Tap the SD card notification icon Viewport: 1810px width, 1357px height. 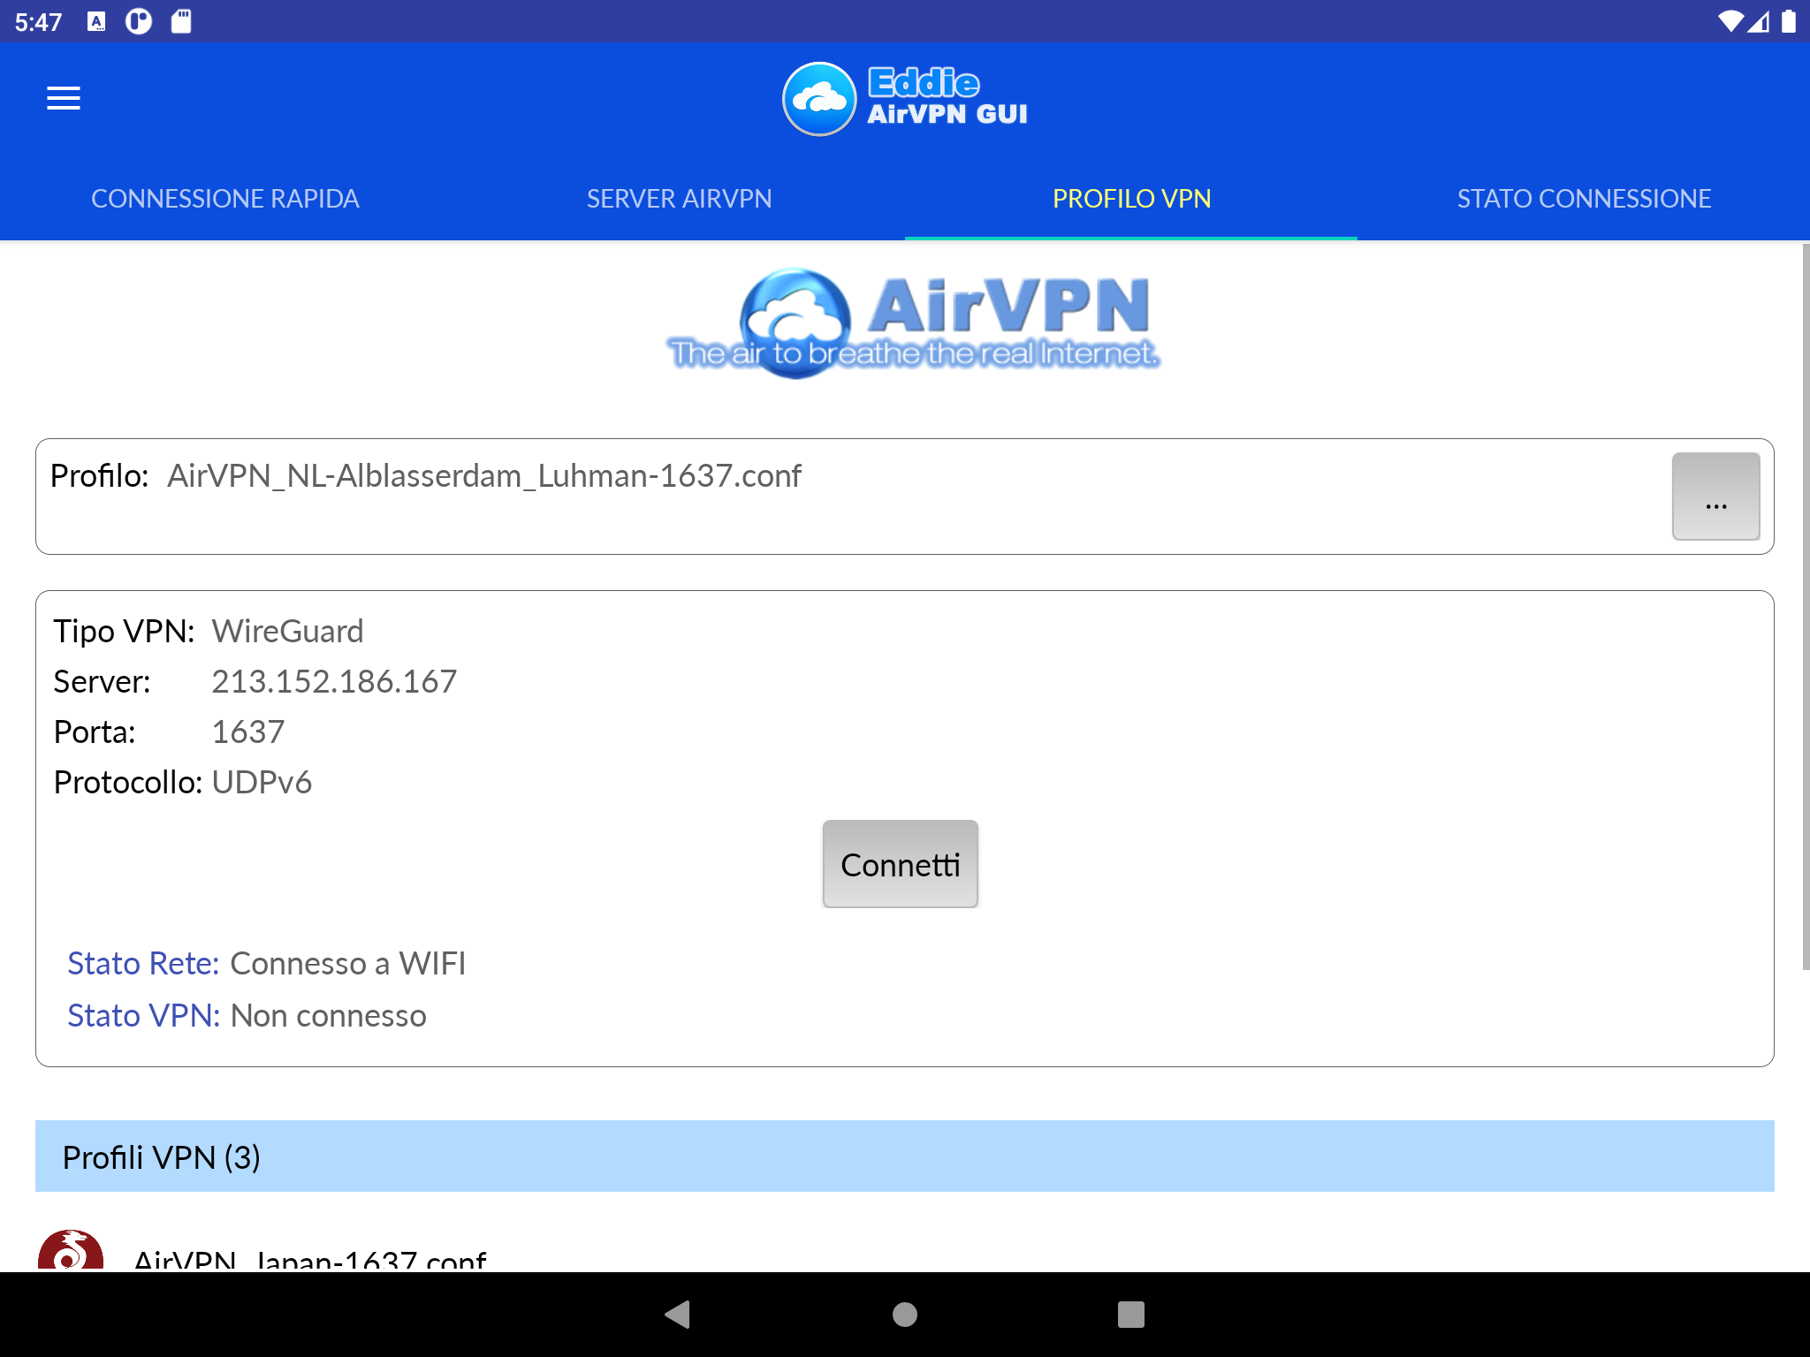tap(181, 21)
